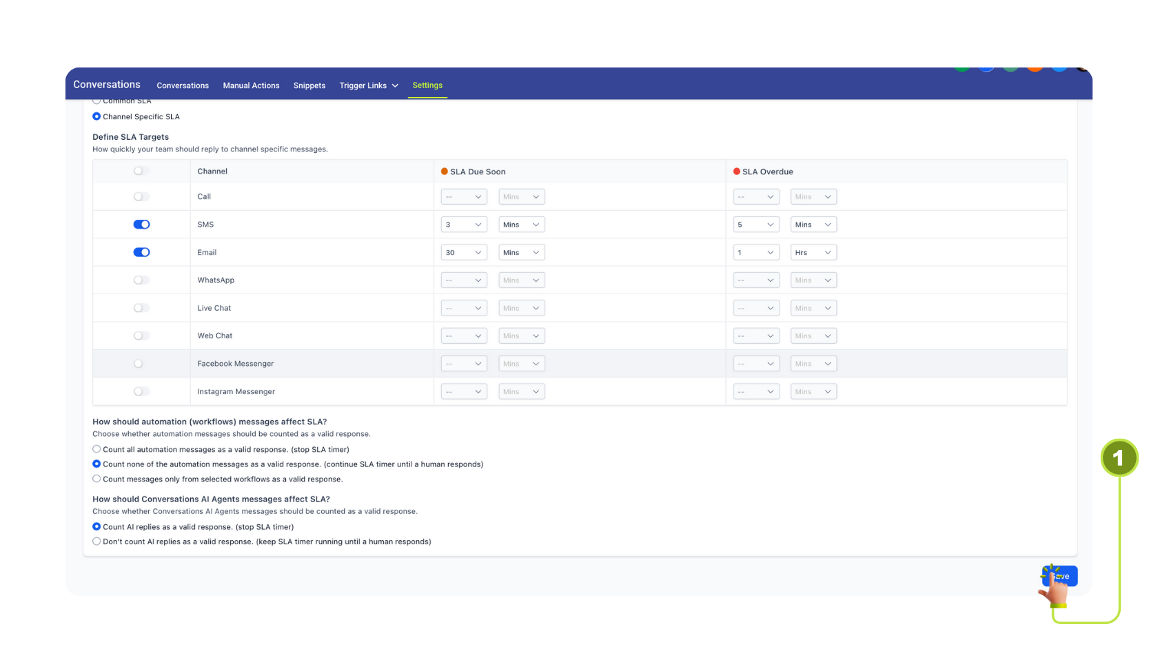Open SMS SLA Overdue value 5 dropdown
Screen dimensions: 1158x651
pyautogui.click(x=755, y=225)
